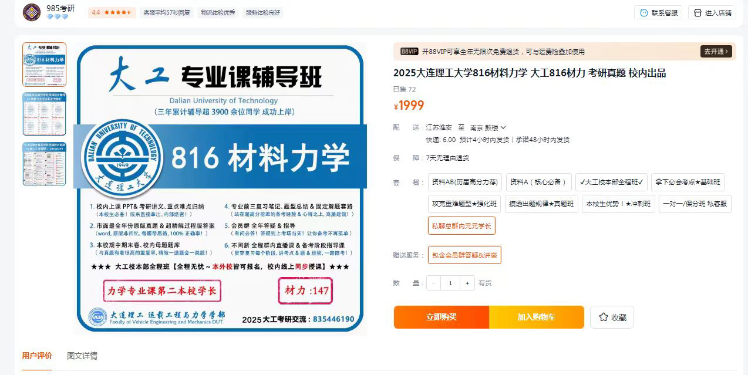Click the 88VIP unlimited free returns banner text
748x375 pixels.
[503, 52]
